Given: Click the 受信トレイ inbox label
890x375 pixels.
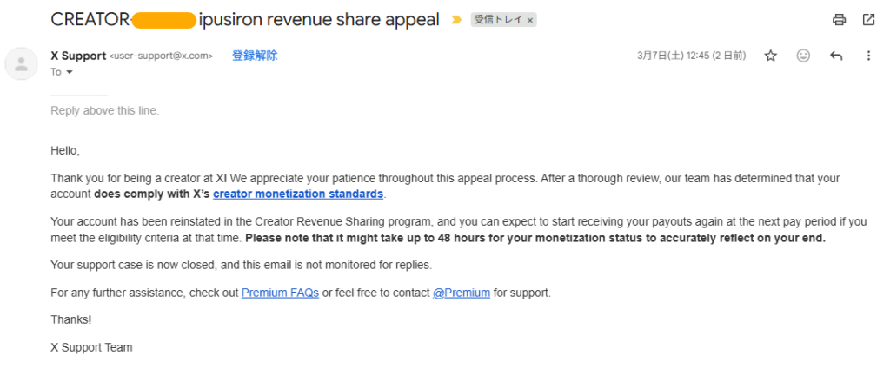Looking at the screenshot, I should coord(498,20).
